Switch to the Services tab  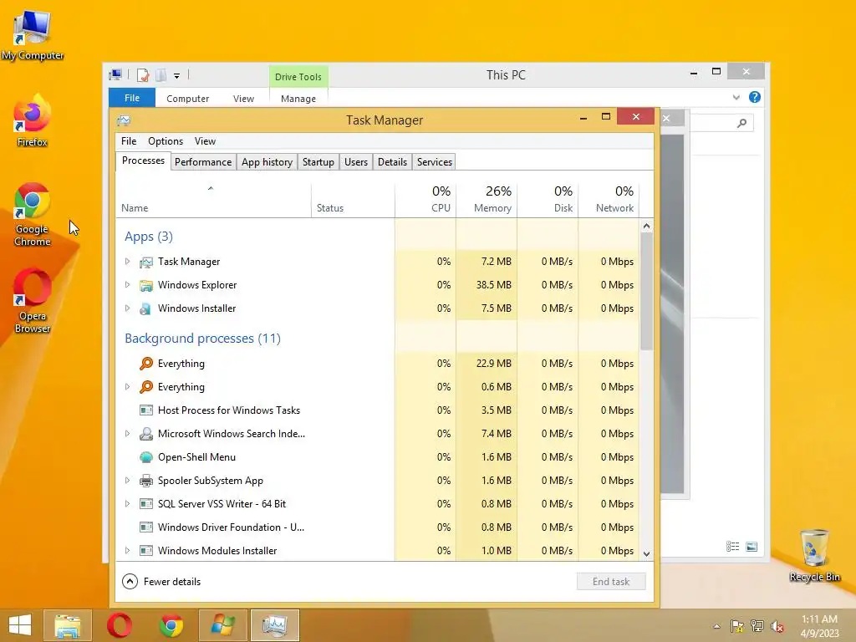[435, 162]
